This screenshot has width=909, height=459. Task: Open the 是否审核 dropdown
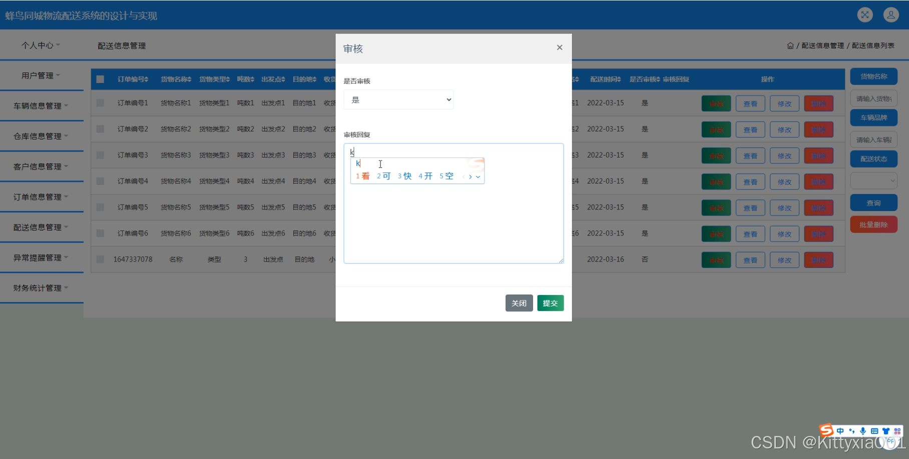click(x=398, y=100)
